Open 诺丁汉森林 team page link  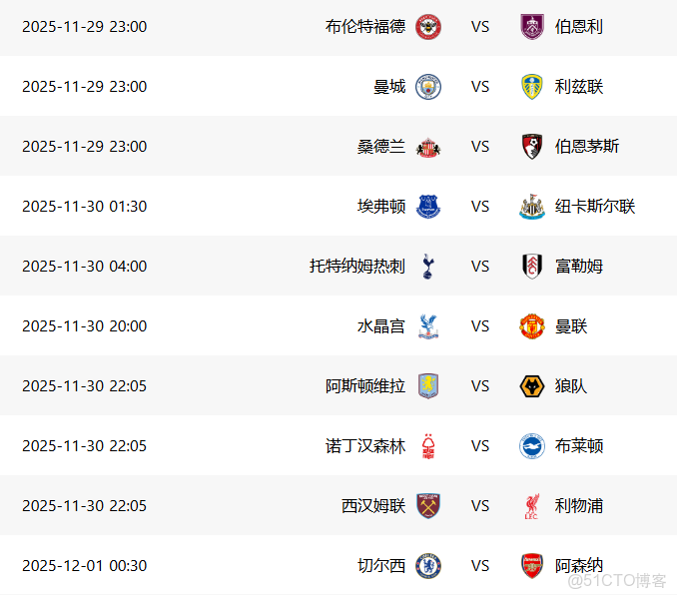click(365, 446)
